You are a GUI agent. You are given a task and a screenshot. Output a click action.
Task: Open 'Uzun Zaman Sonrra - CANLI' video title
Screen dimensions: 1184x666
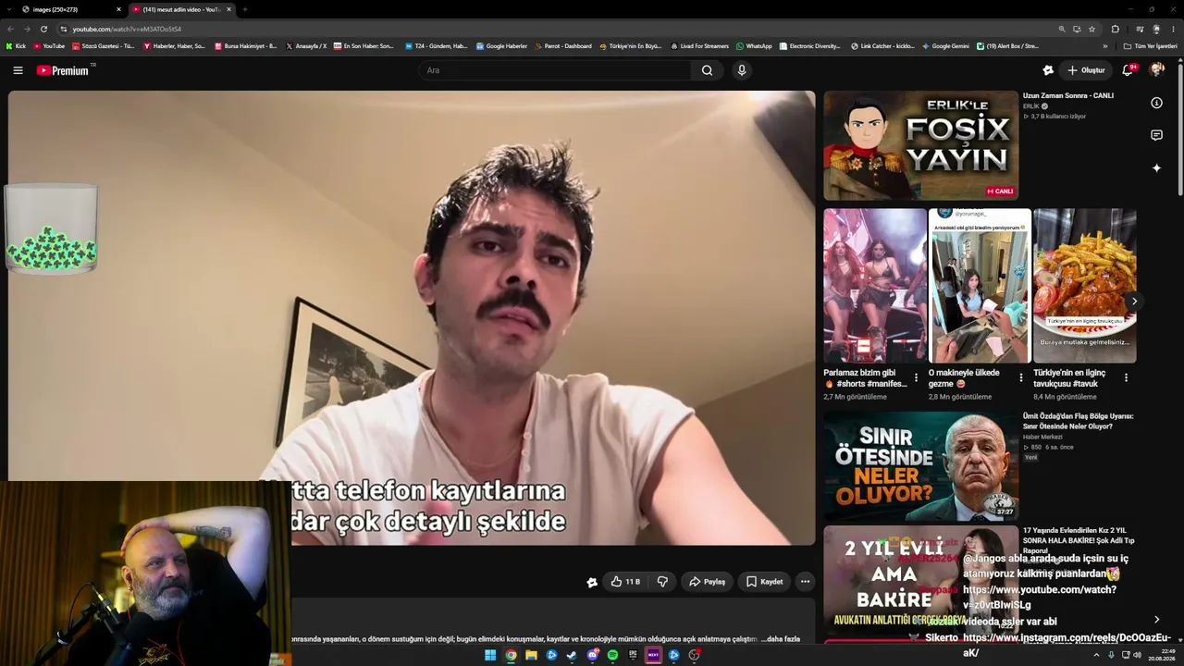click(1068, 96)
